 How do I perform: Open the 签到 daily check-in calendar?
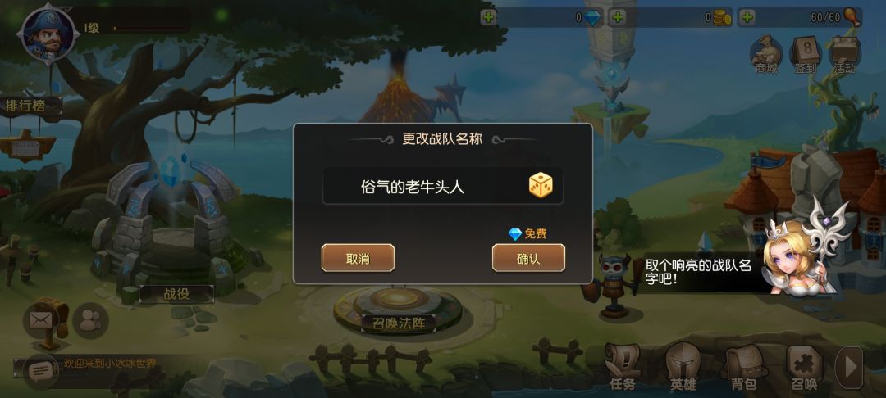coord(806,55)
